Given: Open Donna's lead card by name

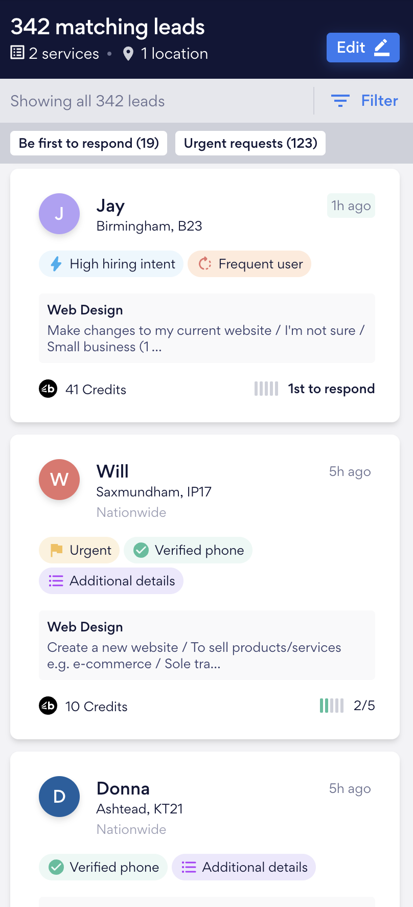Looking at the screenshot, I should click(x=123, y=788).
